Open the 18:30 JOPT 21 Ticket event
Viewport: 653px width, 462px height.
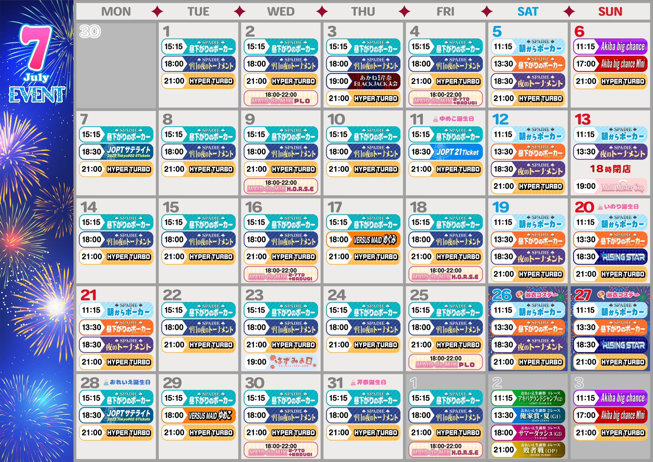click(x=445, y=152)
